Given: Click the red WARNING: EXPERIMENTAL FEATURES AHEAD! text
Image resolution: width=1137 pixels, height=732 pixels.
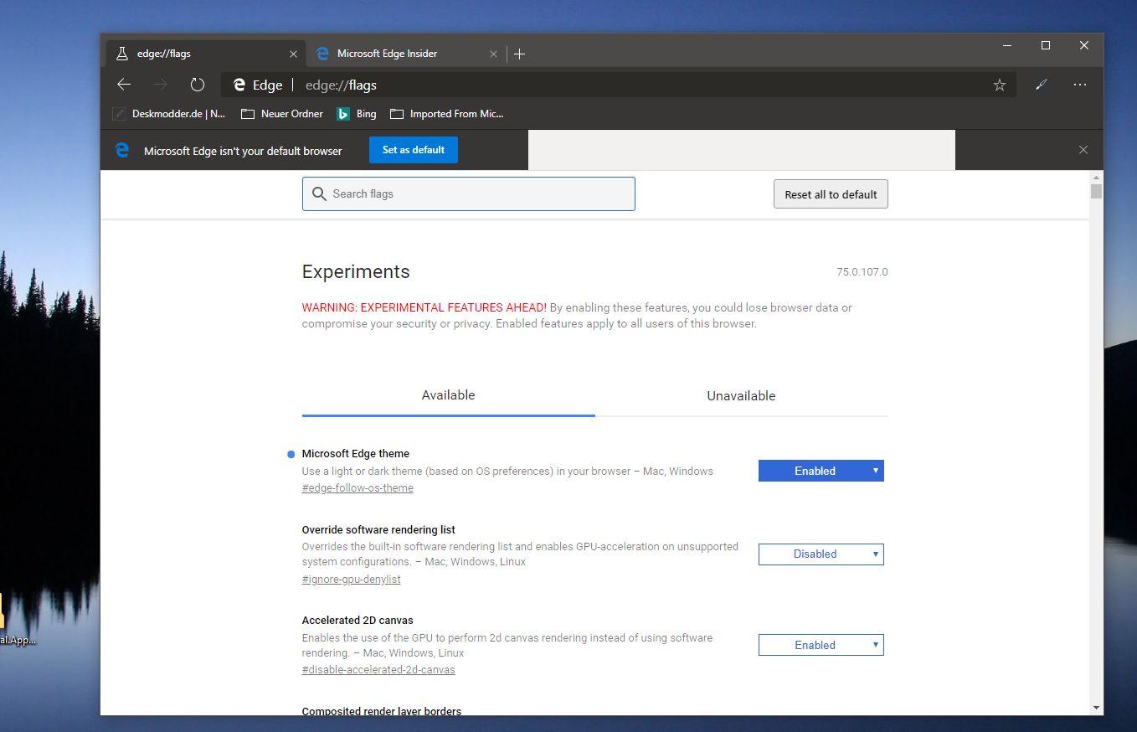Looking at the screenshot, I should tap(424, 307).
